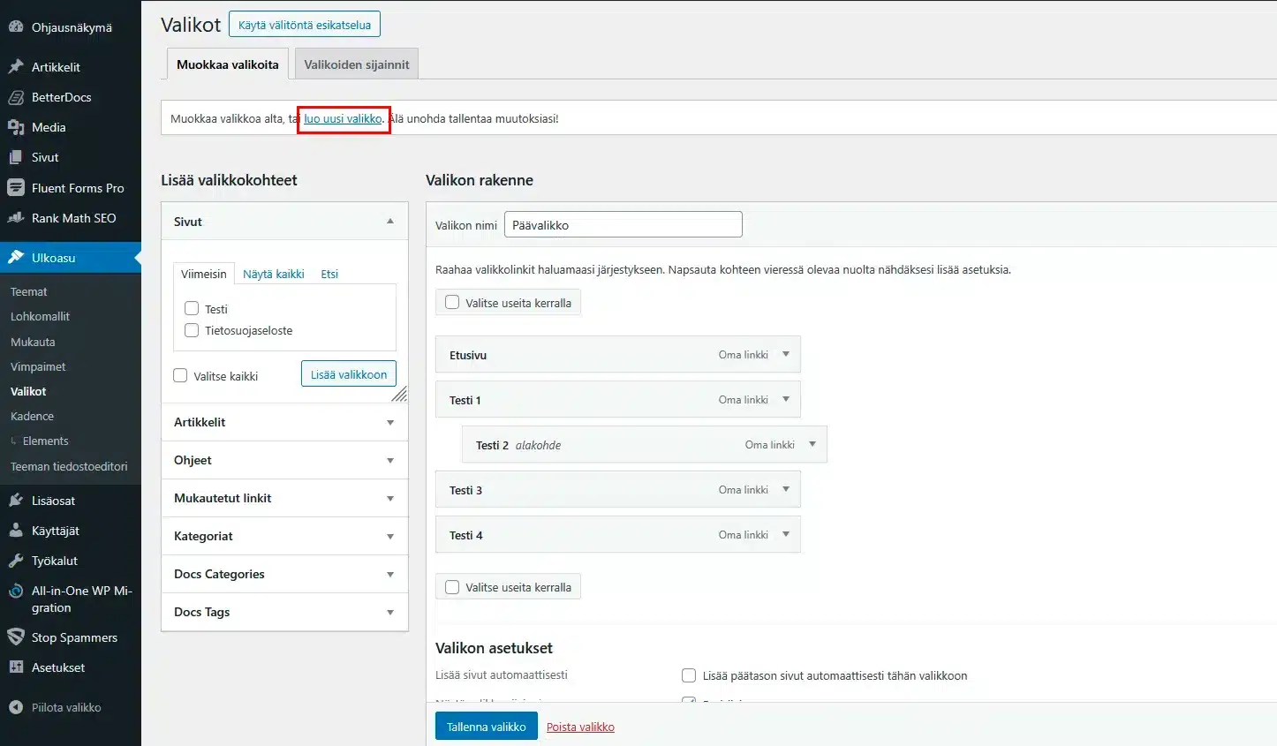Enable the Valitse kaikki checkbox
Image resolution: width=1277 pixels, height=746 pixels.
pos(181,375)
